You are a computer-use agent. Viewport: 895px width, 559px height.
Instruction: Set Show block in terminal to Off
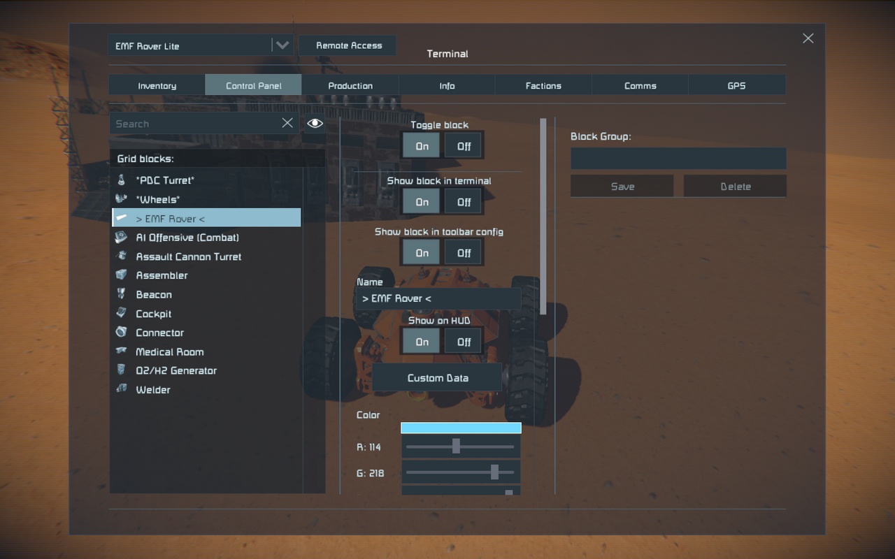(x=464, y=202)
